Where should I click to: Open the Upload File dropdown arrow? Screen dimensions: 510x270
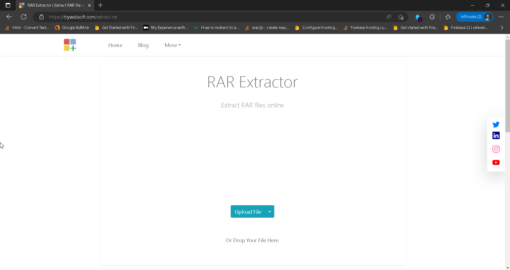269,211
